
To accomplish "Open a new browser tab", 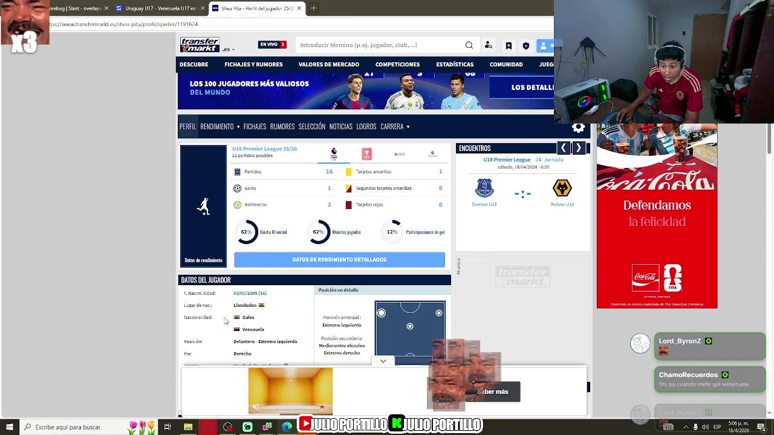I will (x=313, y=8).
